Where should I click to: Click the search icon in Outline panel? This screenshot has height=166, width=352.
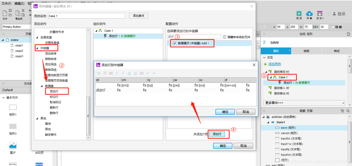coord(348,111)
